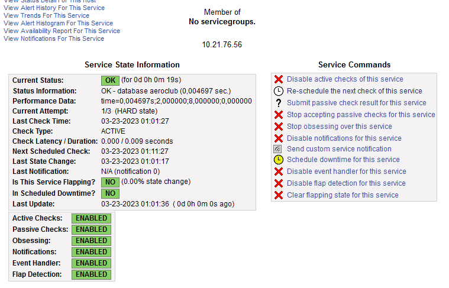Click red X icon beside Stop obsessing
The width and height of the screenshot is (449, 288).
pos(278,127)
